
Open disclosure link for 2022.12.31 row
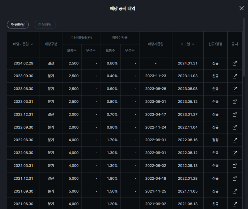pyautogui.click(x=235, y=115)
